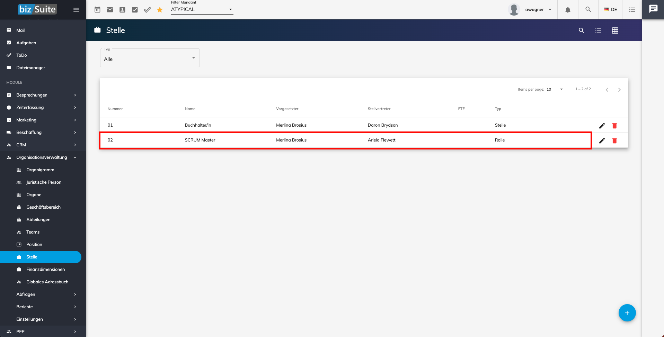Add a new Stelle with plus button
This screenshot has height=337, width=664.
pyautogui.click(x=627, y=313)
